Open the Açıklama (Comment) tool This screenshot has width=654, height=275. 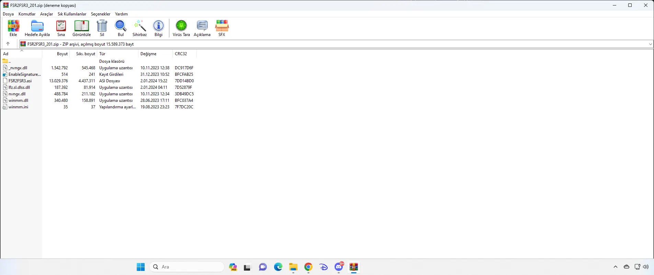(202, 28)
